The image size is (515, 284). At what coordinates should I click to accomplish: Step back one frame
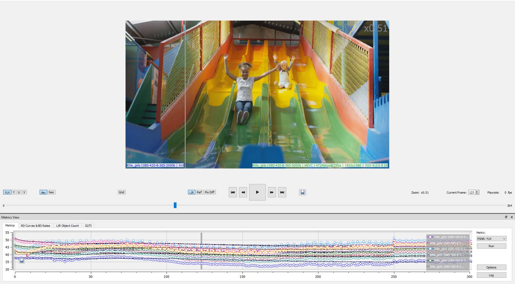click(243, 192)
